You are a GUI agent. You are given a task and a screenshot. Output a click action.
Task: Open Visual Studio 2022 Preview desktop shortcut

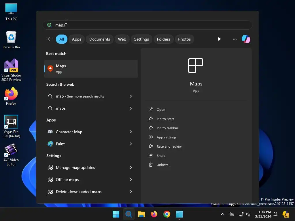[x=11, y=70]
